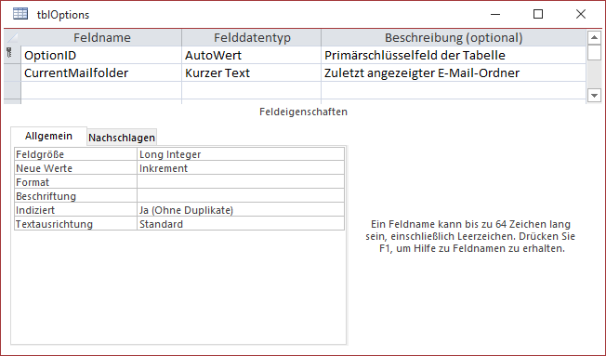Select the CurrentMailfolder field name cell
The image size is (606, 356).
tap(101, 73)
